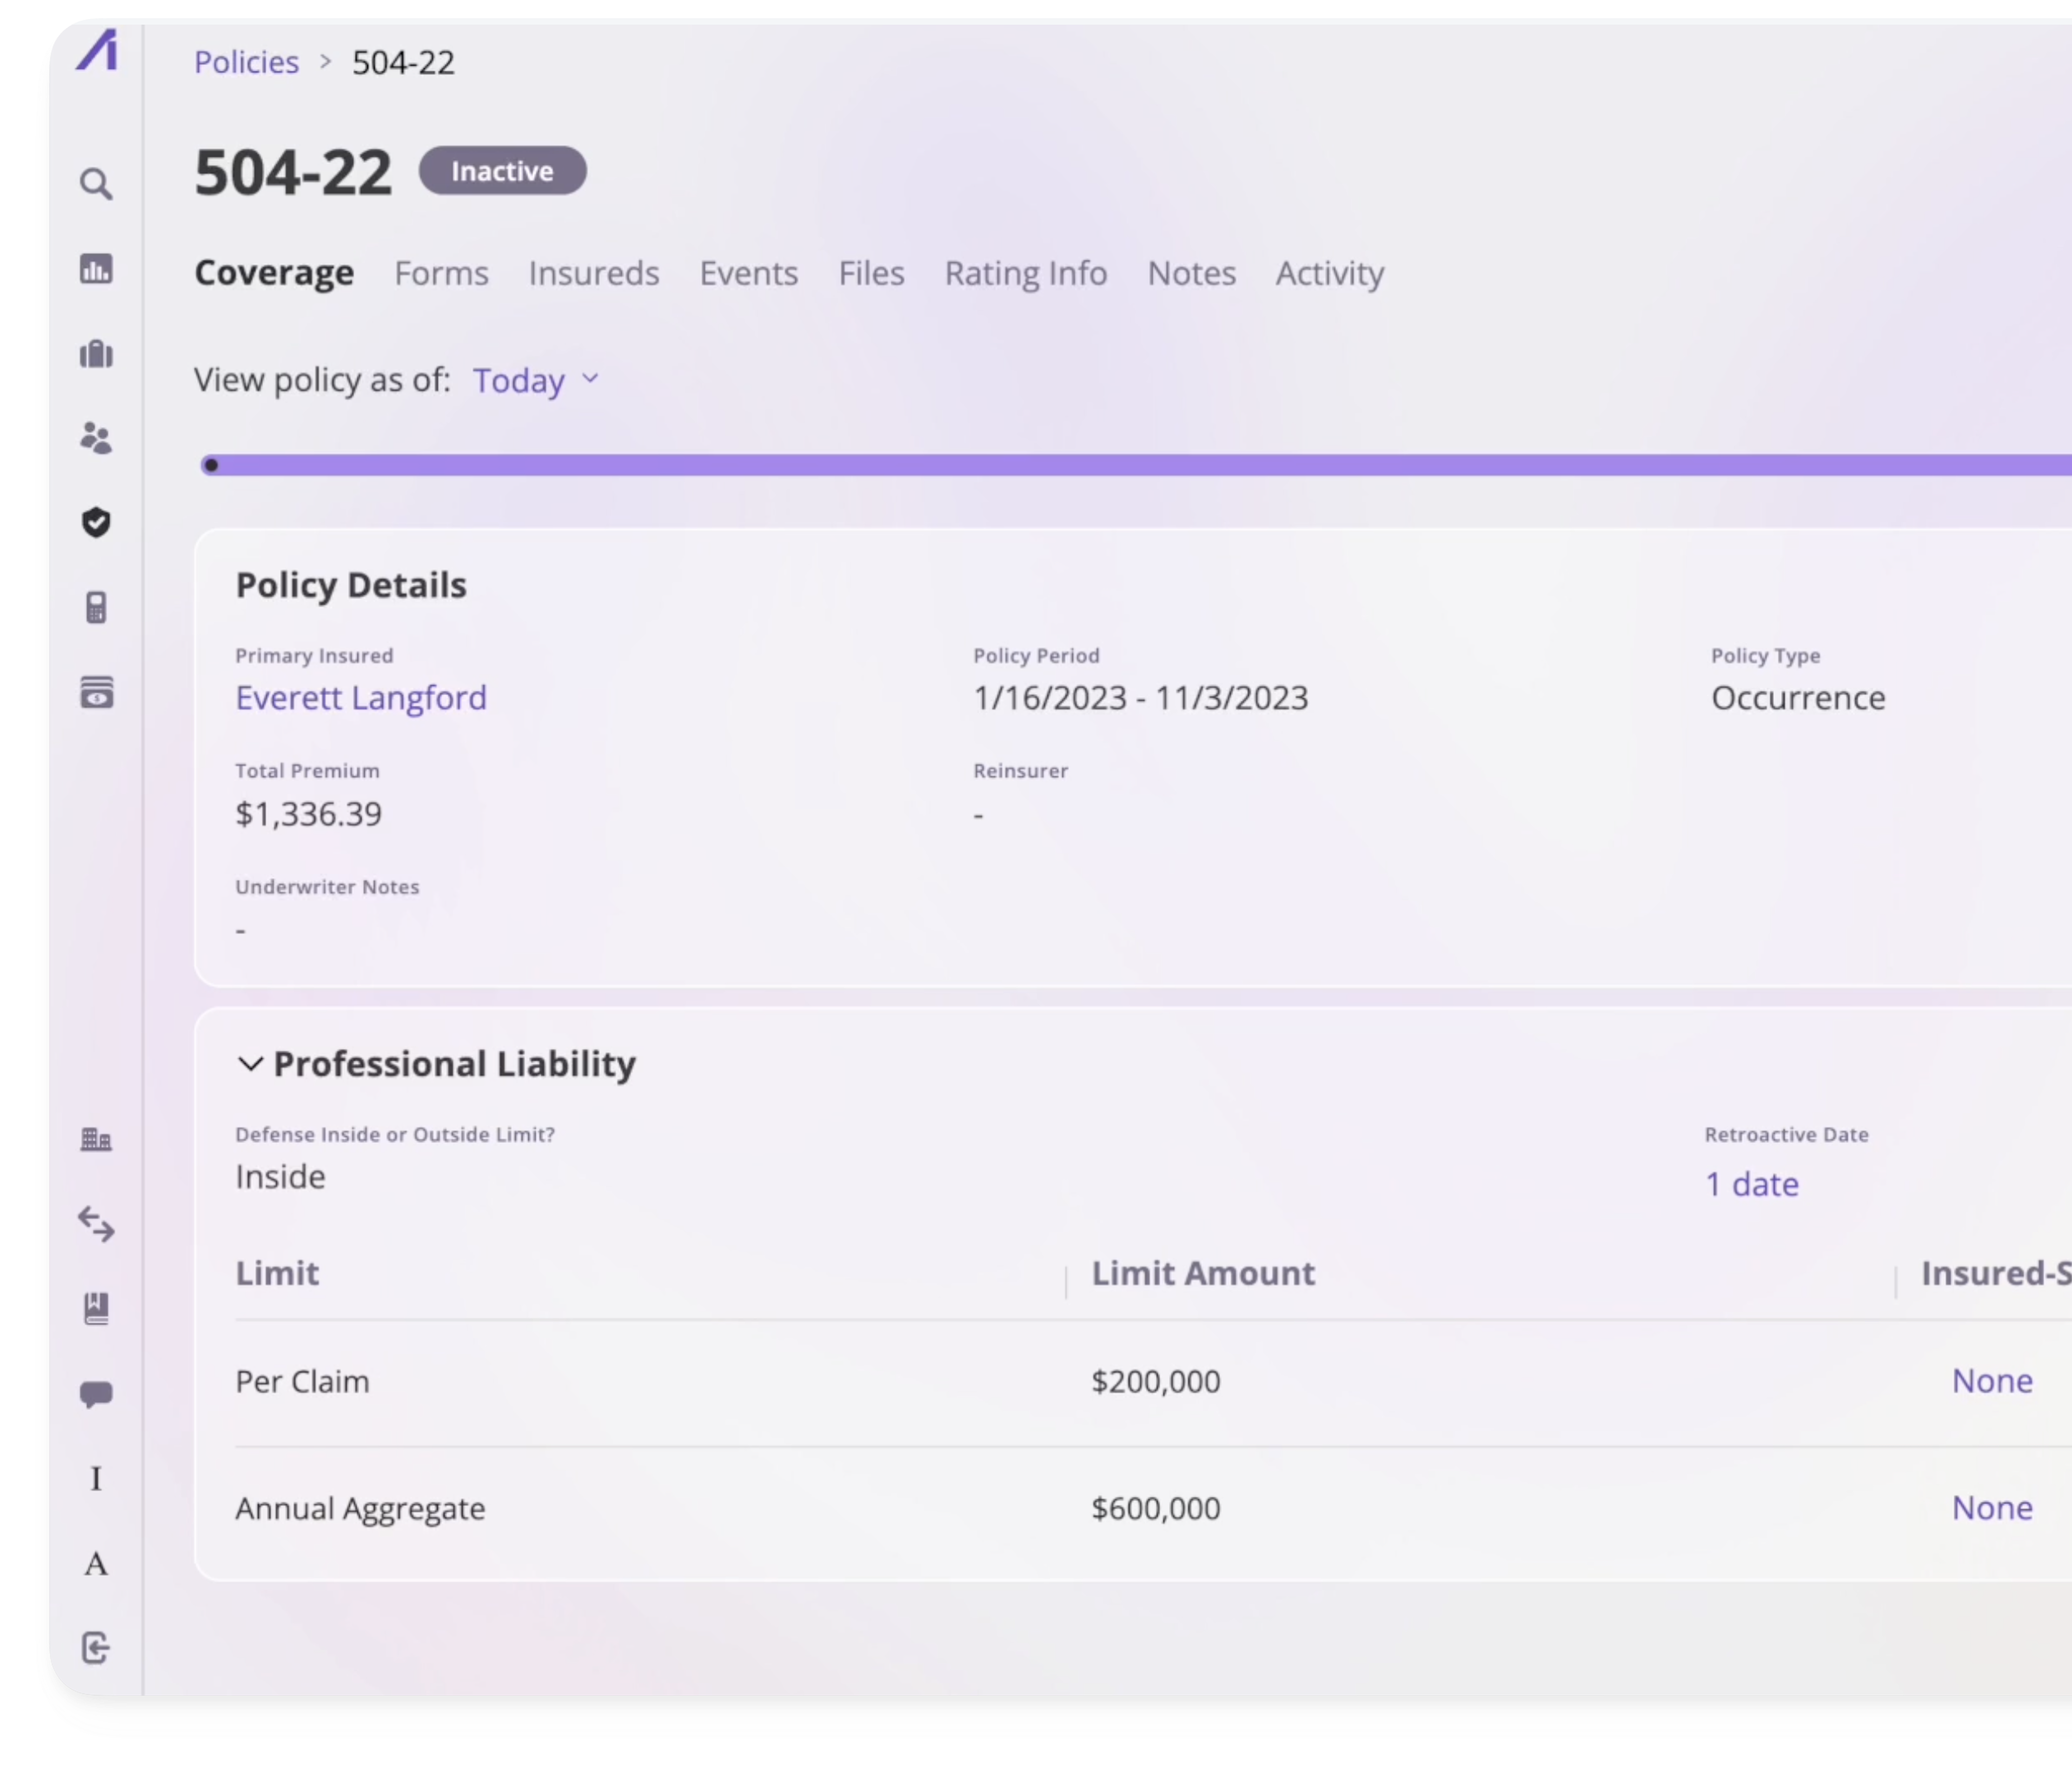Open the search icon in sidebar
The width and height of the screenshot is (2072, 1777).
pos(96,184)
